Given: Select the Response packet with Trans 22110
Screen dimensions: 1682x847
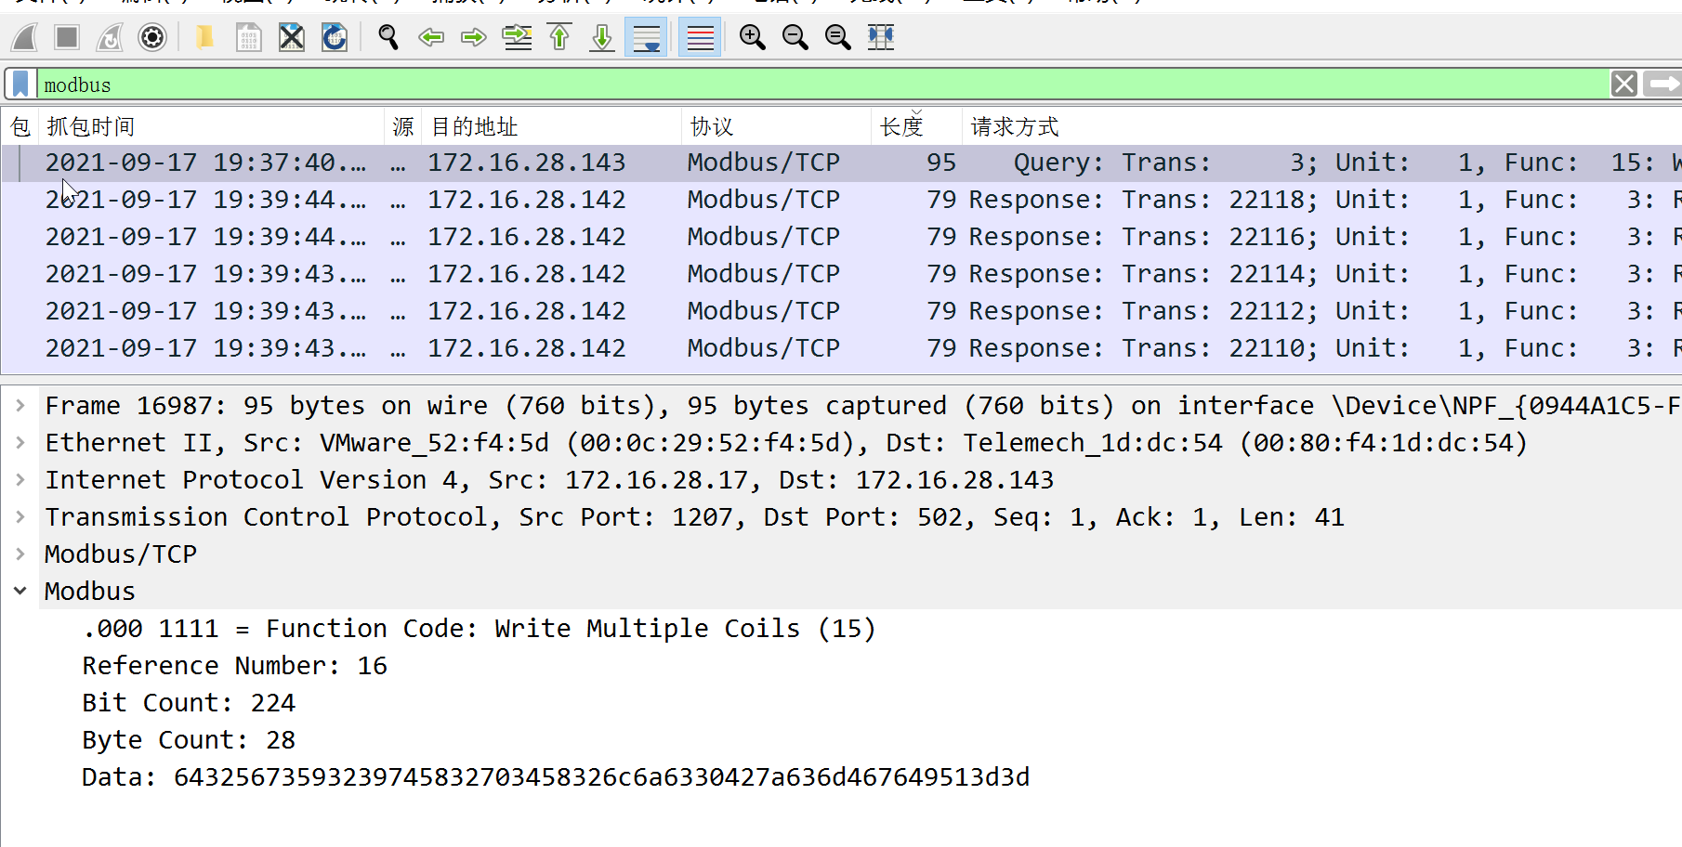Looking at the screenshot, I should [841, 348].
